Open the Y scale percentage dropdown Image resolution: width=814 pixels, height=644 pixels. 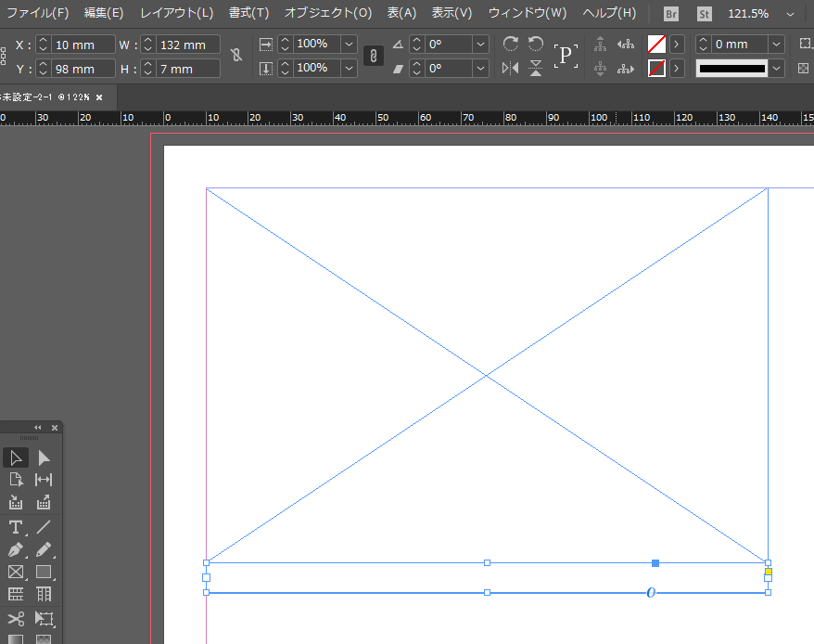click(x=350, y=68)
